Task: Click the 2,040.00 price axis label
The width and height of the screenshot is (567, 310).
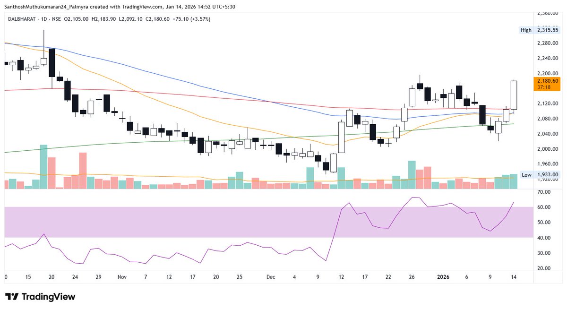Action: [548, 134]
